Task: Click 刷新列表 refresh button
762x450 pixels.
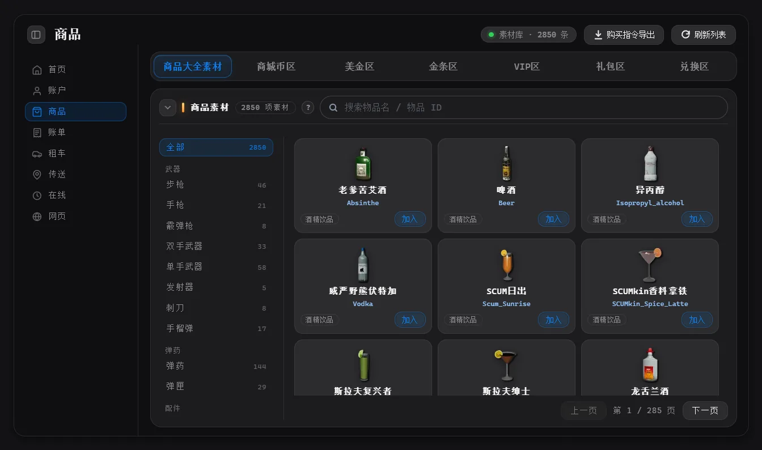Action: click(x=704, y=35)
